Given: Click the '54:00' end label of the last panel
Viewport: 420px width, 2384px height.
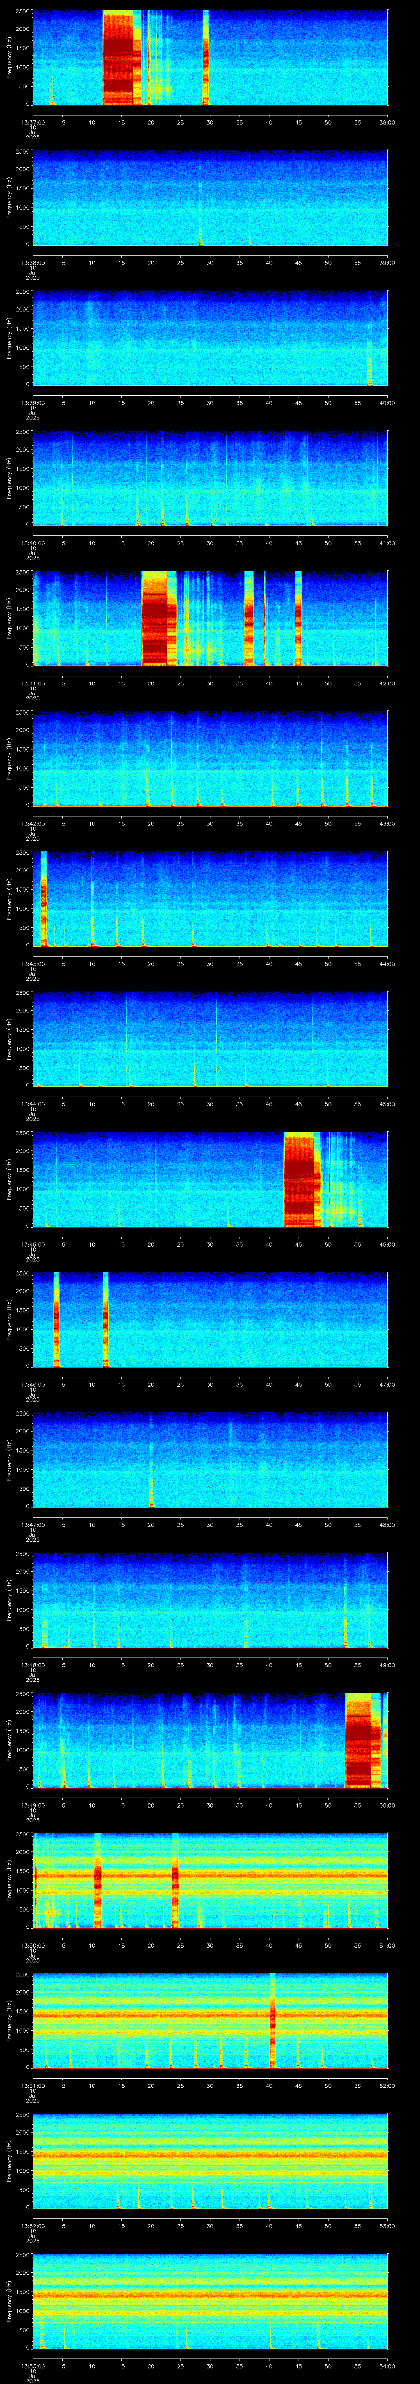Looking at the screenshot, I should pyautogui.click(x=388, y=2366).
